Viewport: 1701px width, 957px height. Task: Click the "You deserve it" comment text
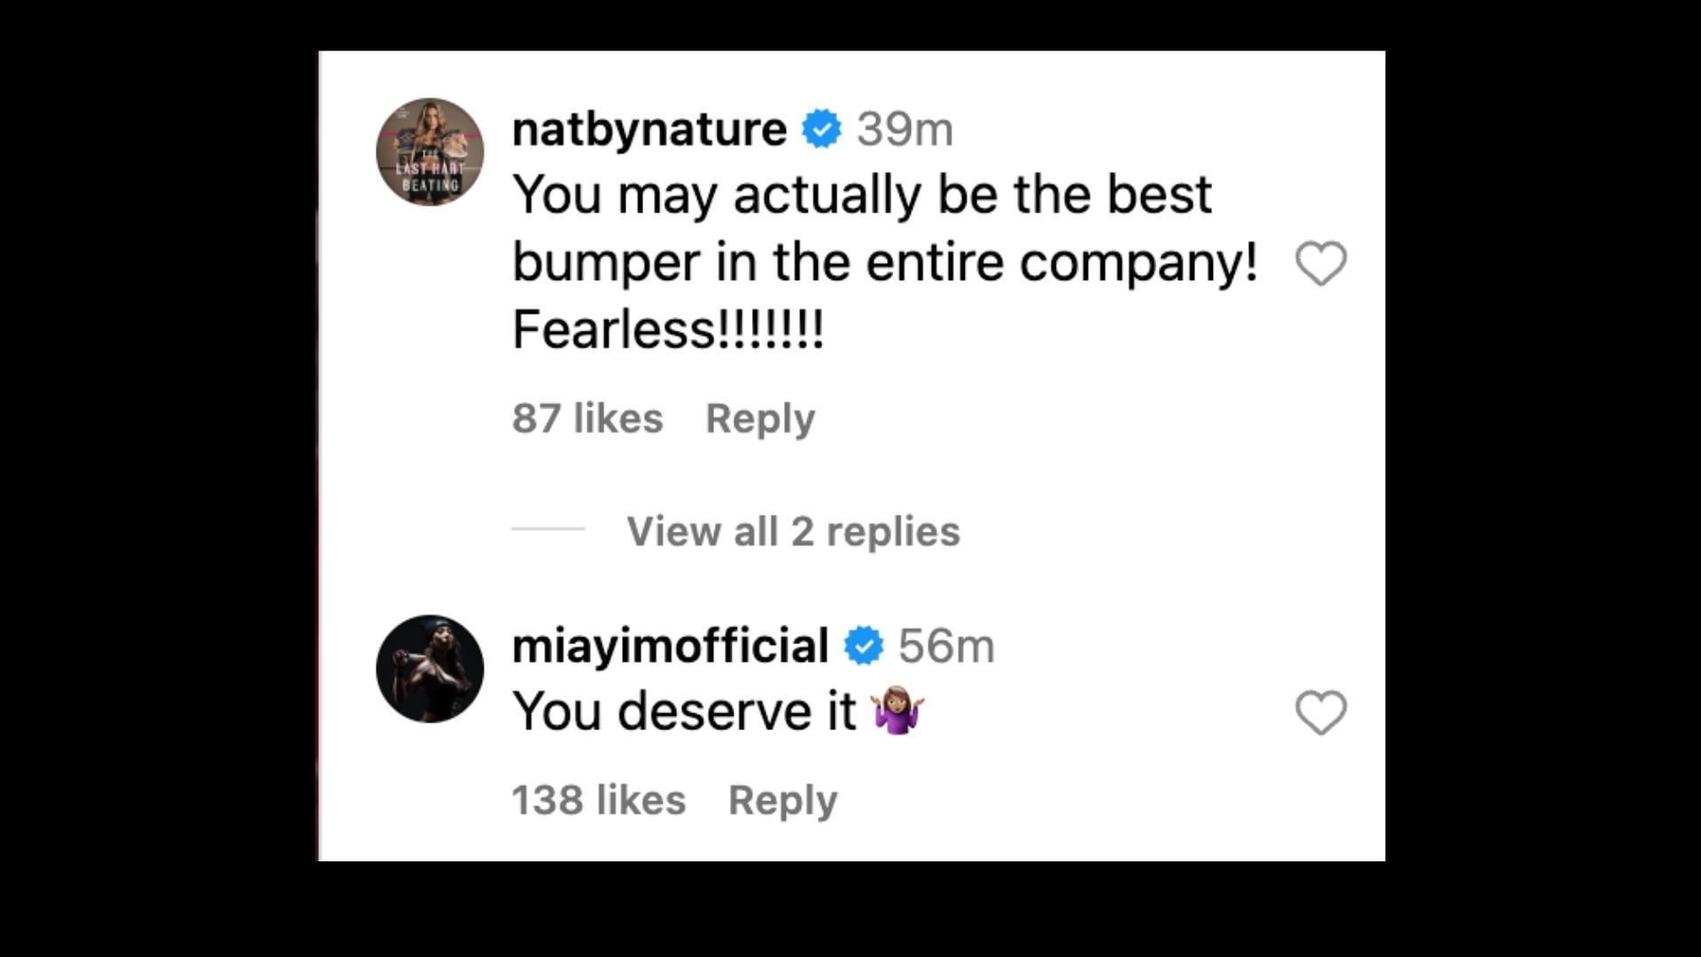click(x=685, y=712)
